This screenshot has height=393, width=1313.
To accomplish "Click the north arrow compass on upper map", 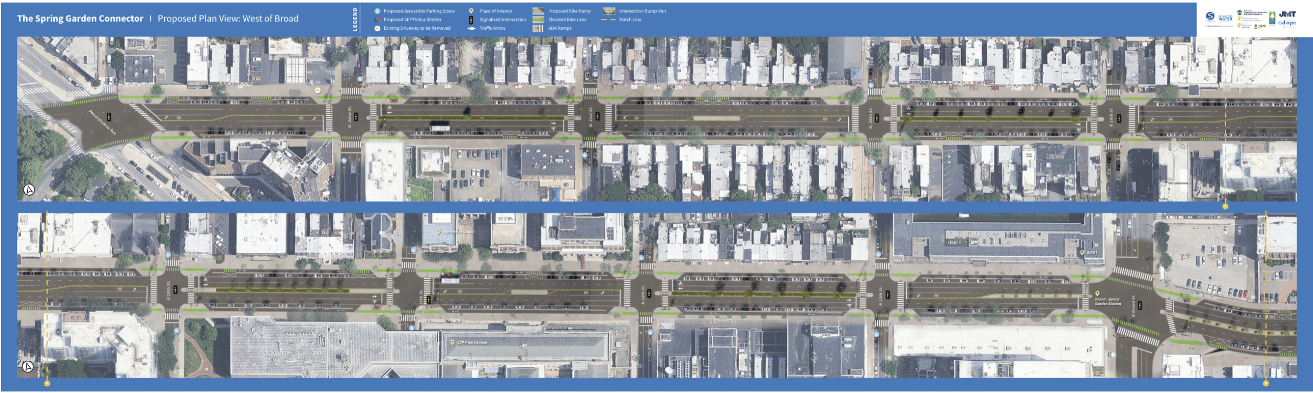I will (29, 190).
